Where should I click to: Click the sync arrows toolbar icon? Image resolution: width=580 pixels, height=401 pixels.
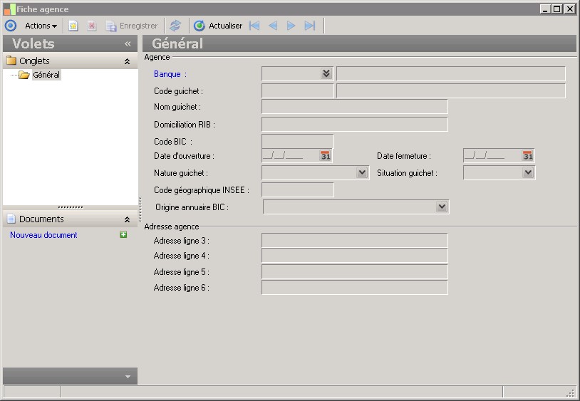click(x=175, y=26)
